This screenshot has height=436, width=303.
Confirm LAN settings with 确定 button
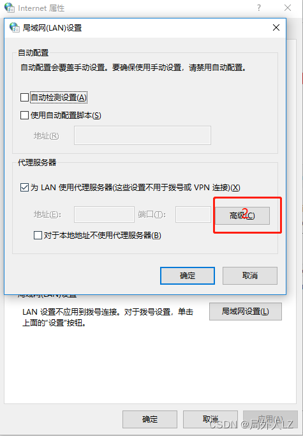188,276
